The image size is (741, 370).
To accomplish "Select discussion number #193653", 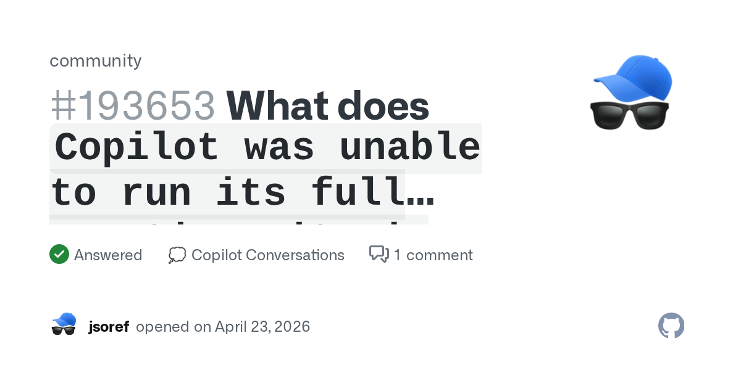I will 133,105.
